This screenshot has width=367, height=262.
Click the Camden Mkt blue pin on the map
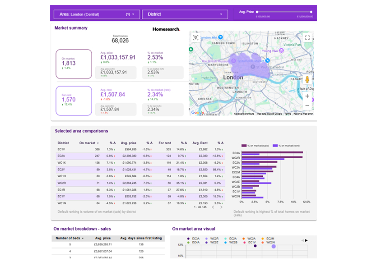[x=220, y=37]
